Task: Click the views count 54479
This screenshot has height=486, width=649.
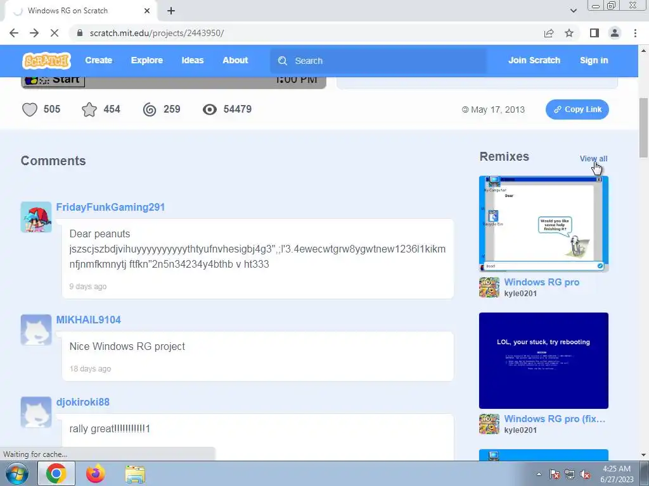Action: (238, 109)
